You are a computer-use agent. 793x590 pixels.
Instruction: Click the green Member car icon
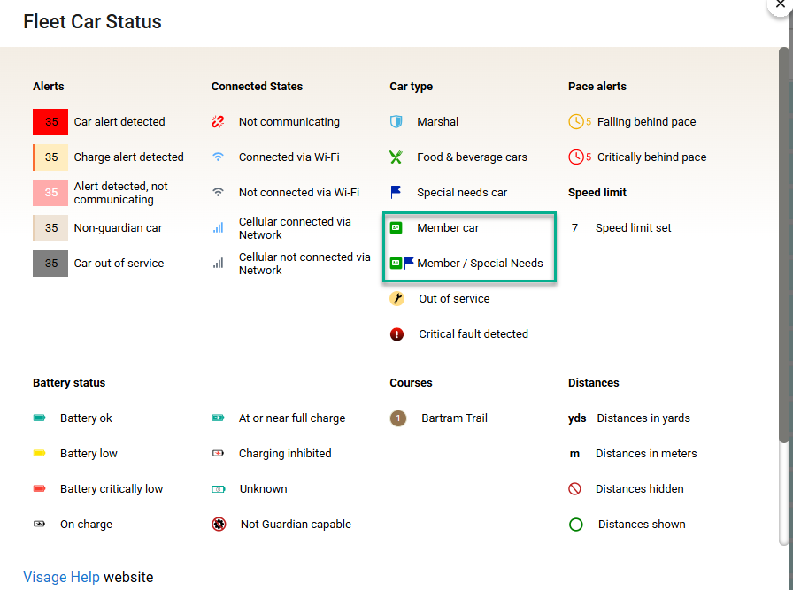tap(396, 228)
